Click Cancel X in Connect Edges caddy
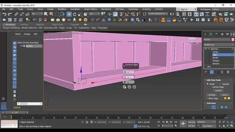This screenshot has width=235, height=132. (x=134, y=87)
